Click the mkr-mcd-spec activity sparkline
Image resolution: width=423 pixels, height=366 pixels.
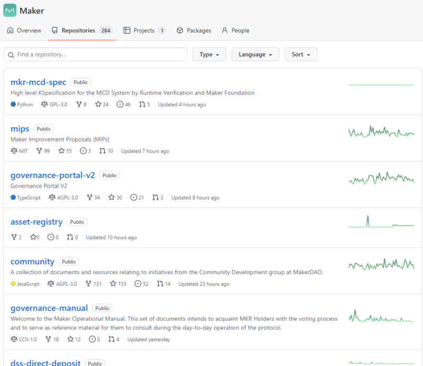click(381, 85)
